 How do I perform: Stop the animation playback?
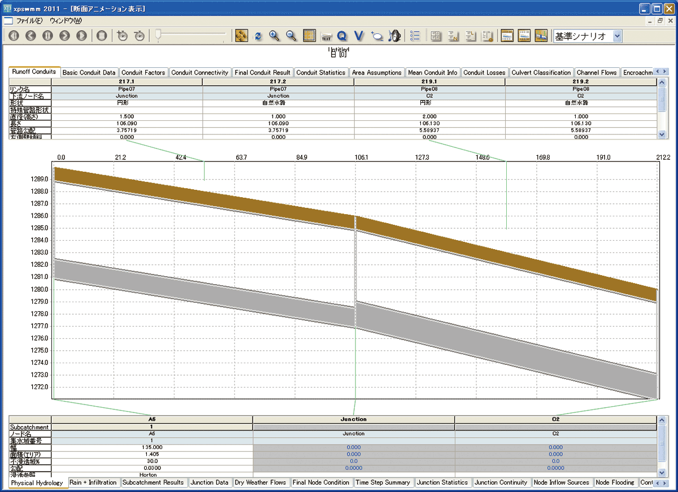(x=102, y=36)
